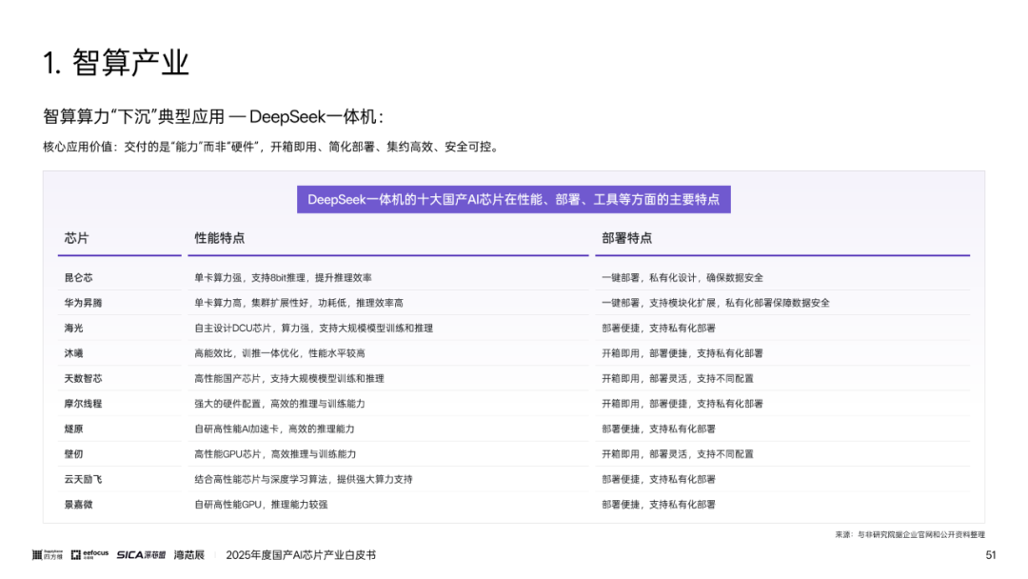Click 壁仞 row deployment cell
The width and height of the screenshot is (1028, 579).
[x=678, y=453]
